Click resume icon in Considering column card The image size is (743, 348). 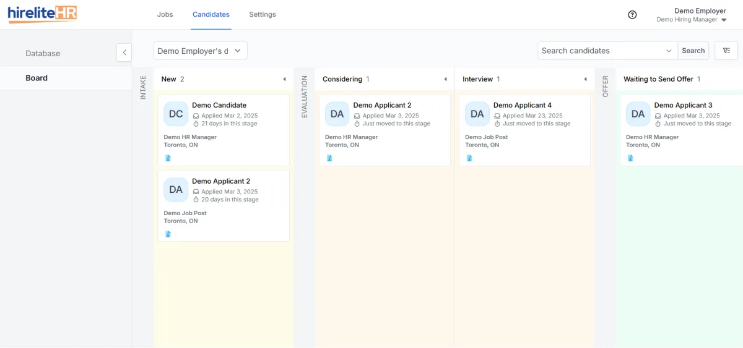coord(329,158)
